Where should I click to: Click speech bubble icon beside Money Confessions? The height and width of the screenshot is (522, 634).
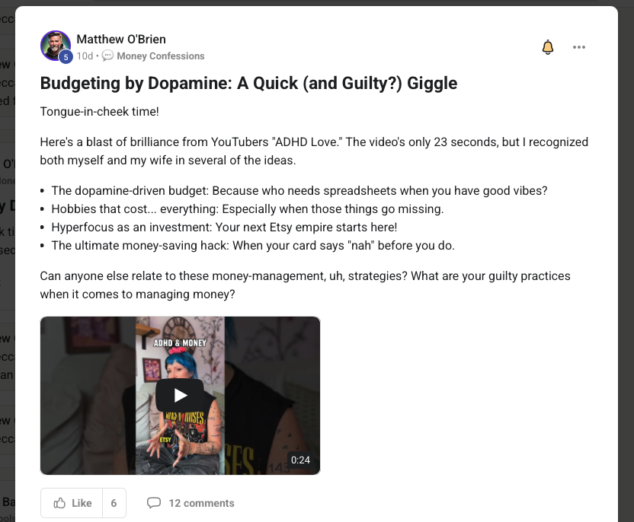(x=107, y=56)
